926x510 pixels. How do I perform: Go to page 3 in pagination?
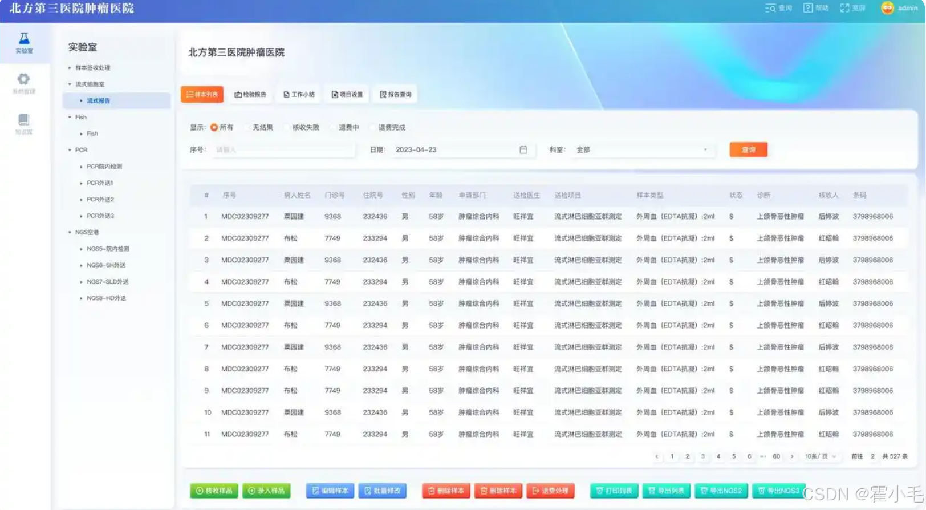[703, 456]
